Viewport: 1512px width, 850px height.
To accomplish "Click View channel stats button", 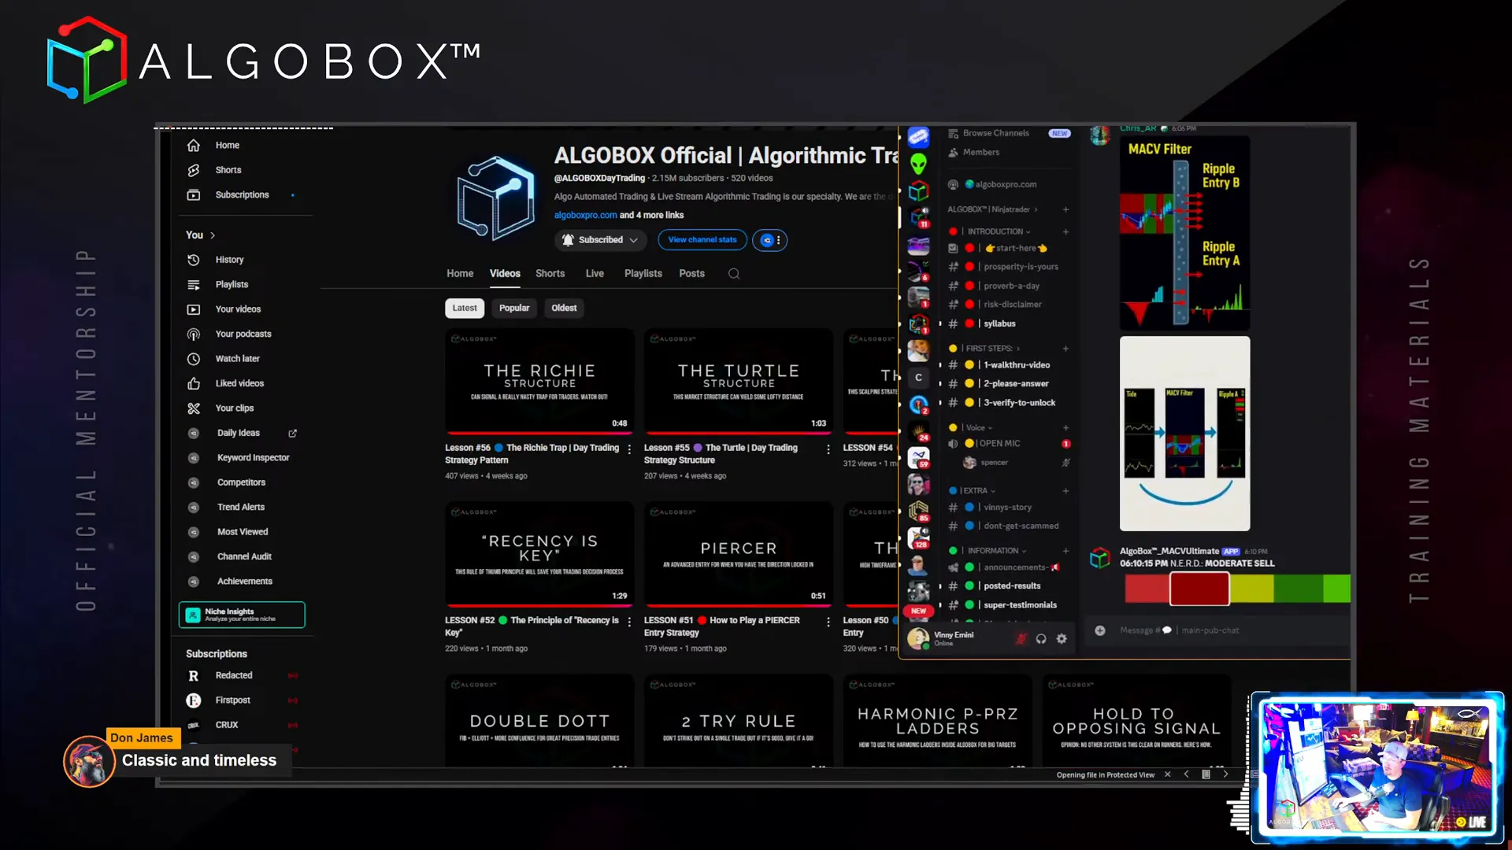I will [x=702, y=240].
